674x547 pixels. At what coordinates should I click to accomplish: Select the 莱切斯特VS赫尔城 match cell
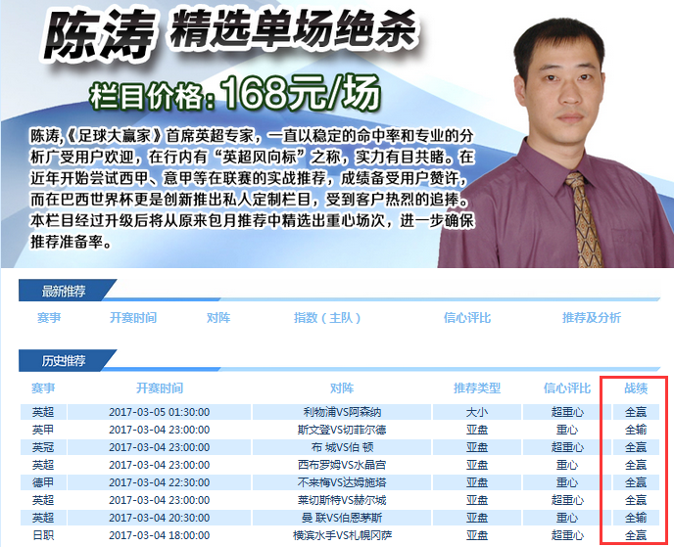click(x=342, y=500)
